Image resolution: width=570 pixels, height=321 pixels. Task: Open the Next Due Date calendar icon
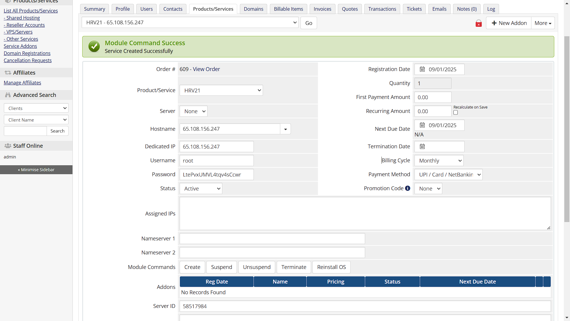(x=422, y=125)
